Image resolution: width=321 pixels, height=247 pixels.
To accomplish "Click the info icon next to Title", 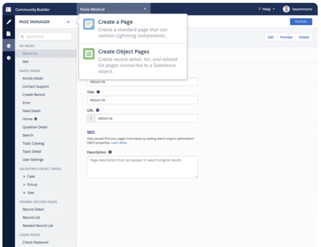I will point(98,92).
